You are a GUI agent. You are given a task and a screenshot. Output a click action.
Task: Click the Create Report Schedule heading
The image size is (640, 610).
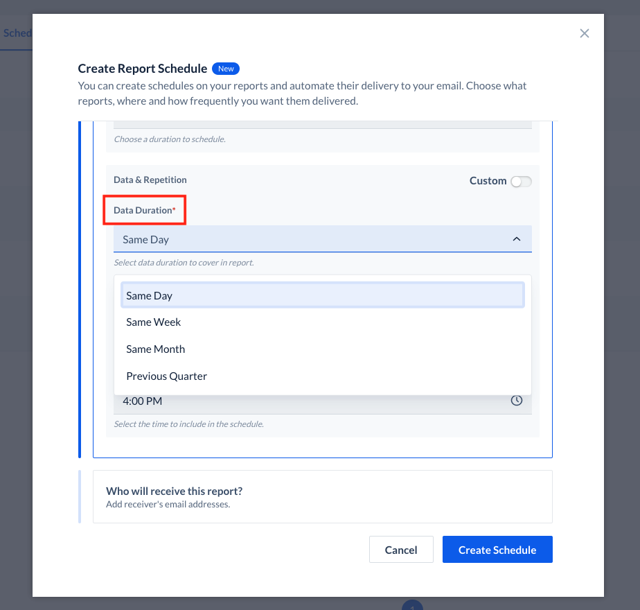141,69
